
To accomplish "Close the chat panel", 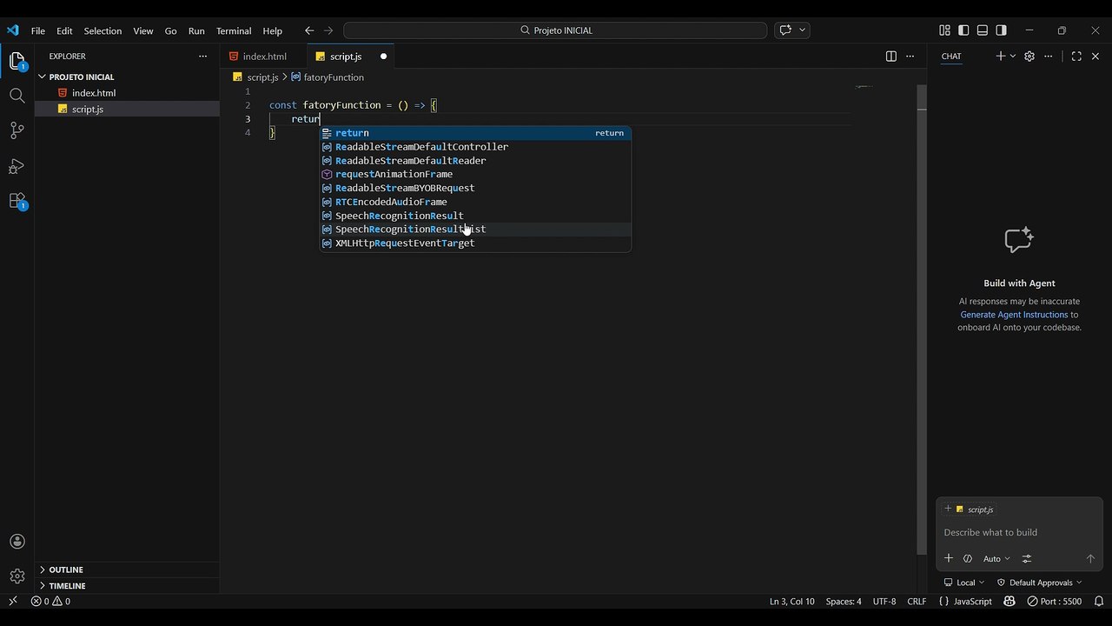I will [1095, 57].
